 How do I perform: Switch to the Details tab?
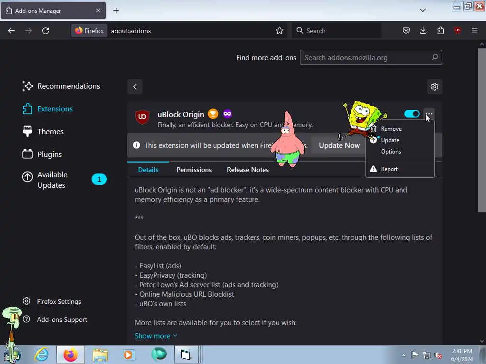(148, 170)
